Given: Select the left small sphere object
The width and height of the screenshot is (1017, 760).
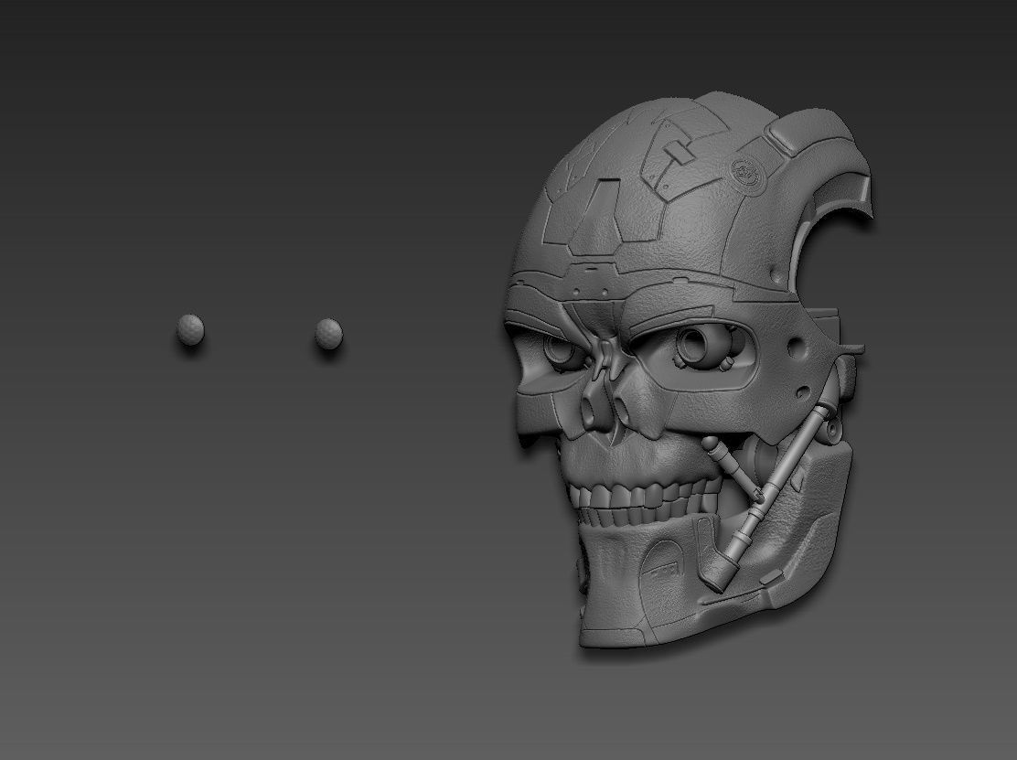Looking at the screenshot, I should 190,330.
